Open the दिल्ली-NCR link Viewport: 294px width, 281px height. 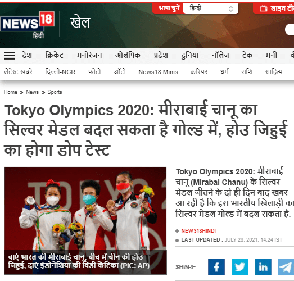tap(60, 72)
